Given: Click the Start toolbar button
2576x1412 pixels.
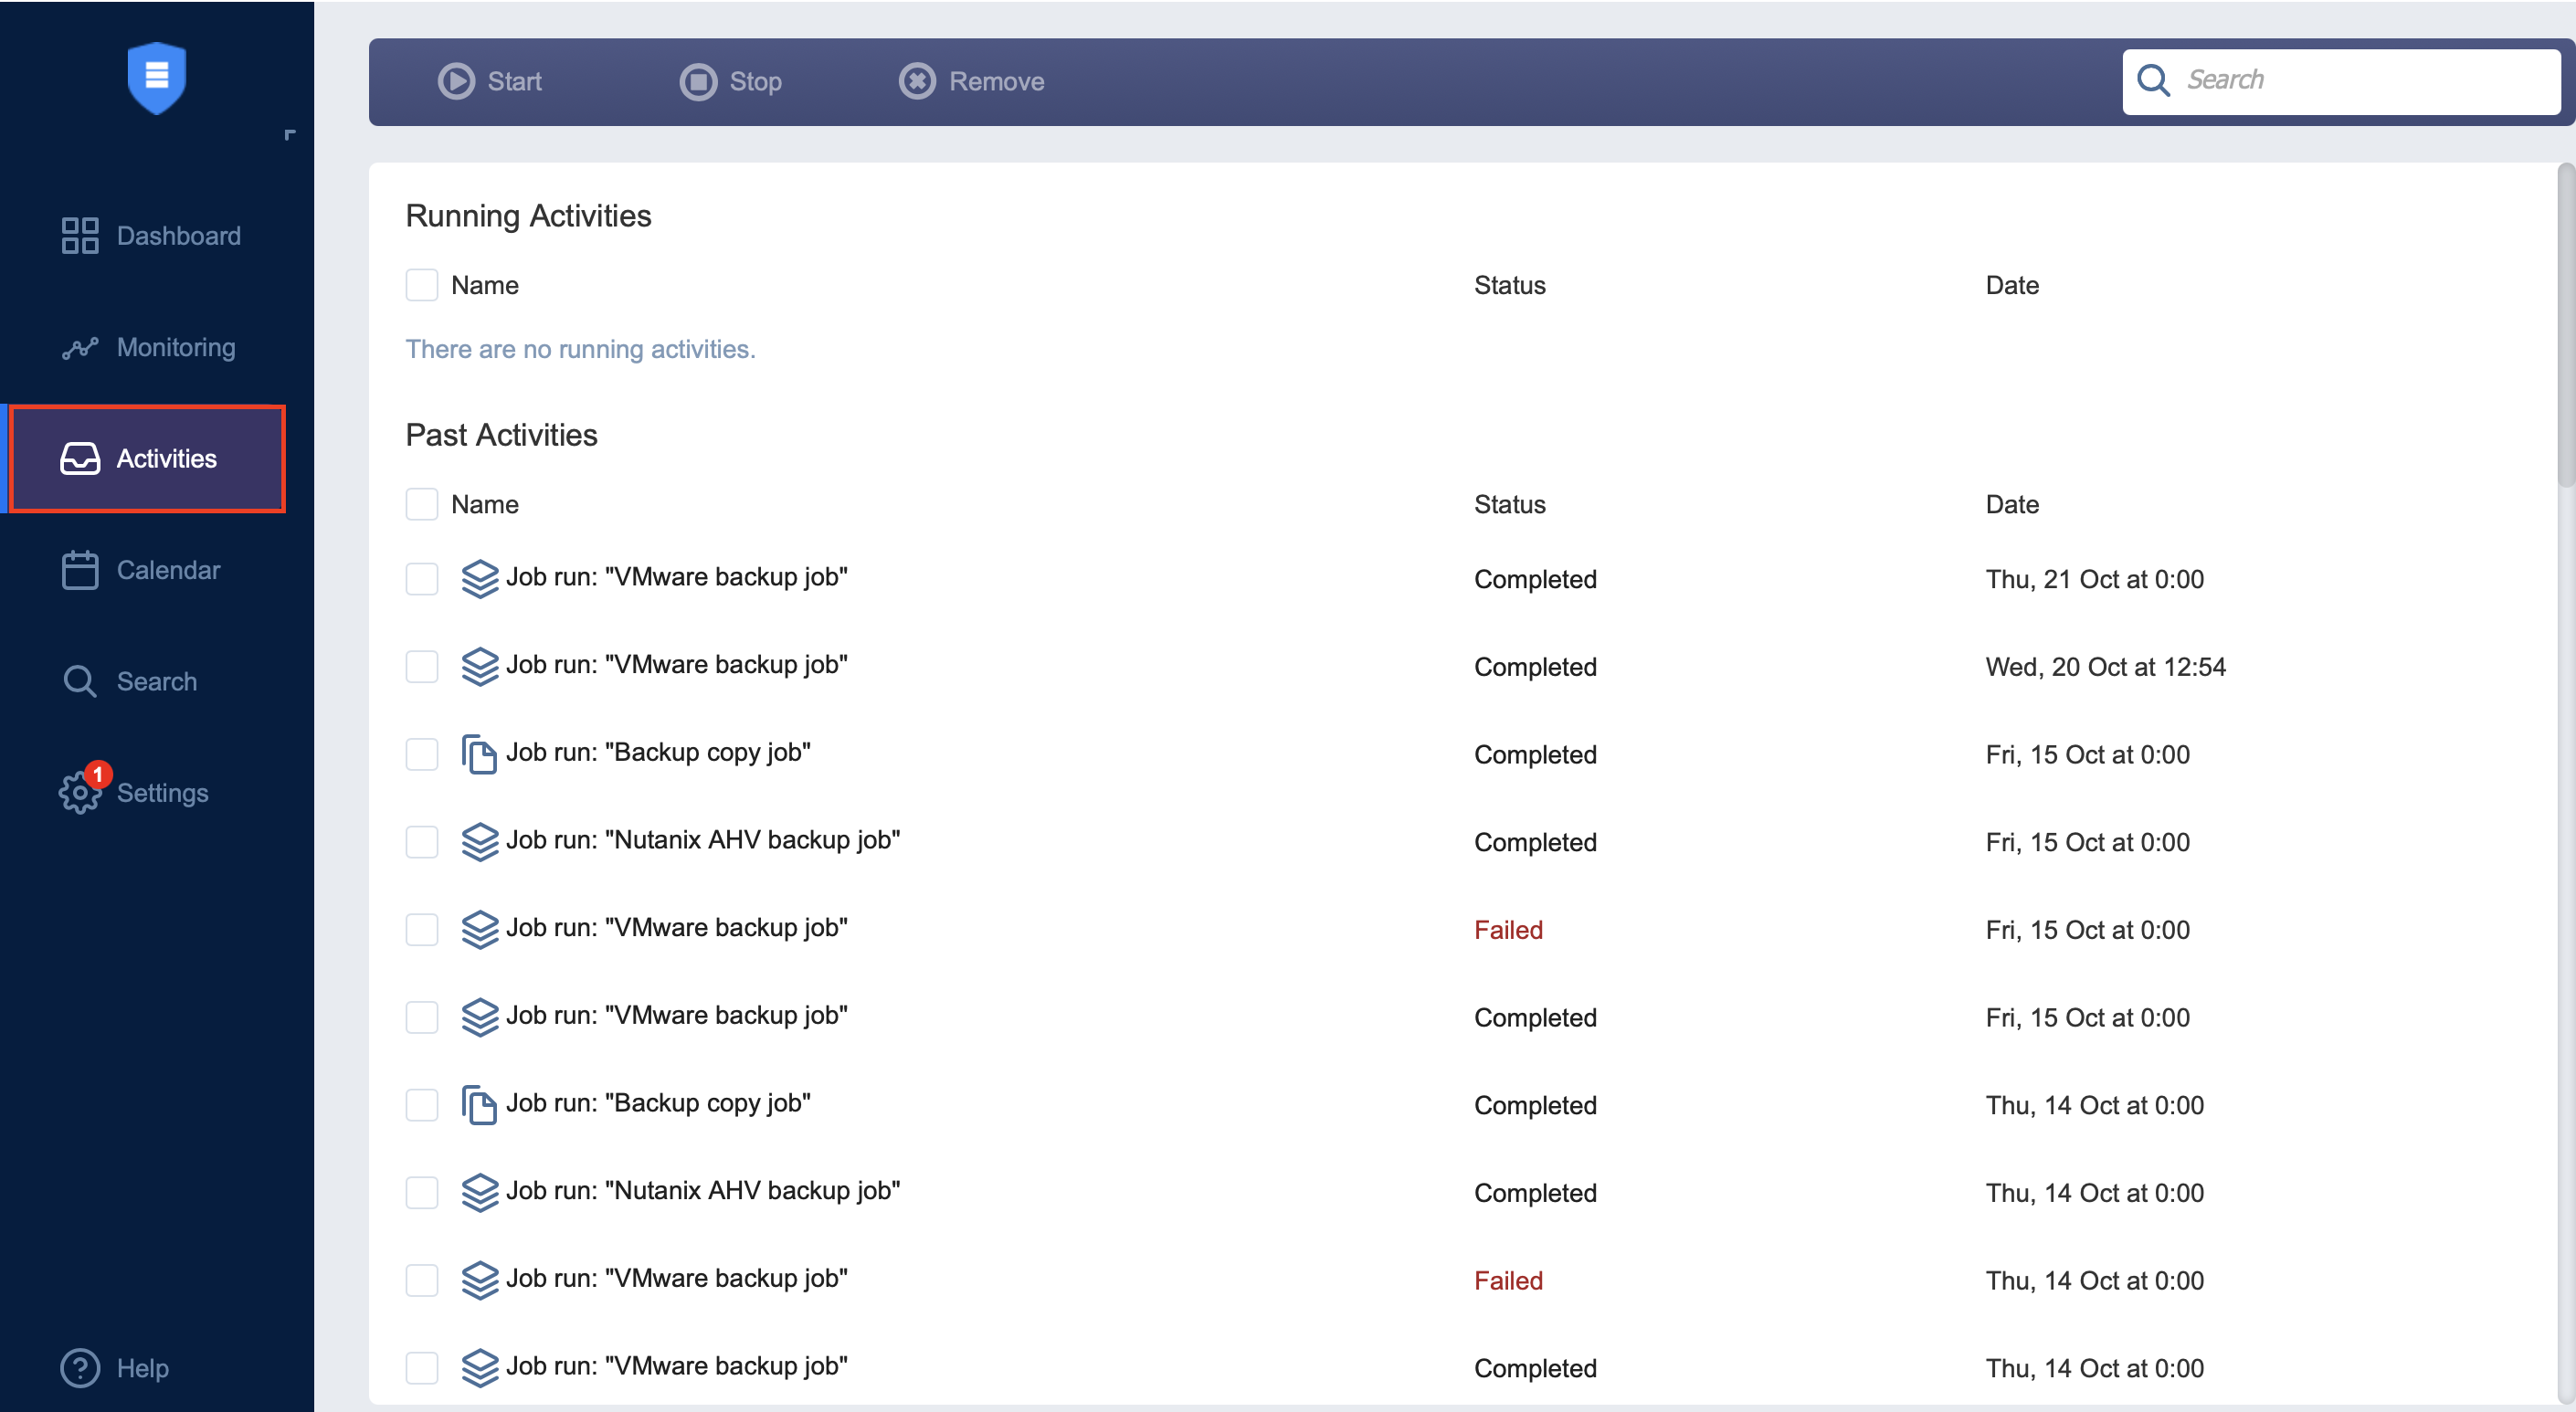Looking at the screenshot, I should tap(490, 81).
